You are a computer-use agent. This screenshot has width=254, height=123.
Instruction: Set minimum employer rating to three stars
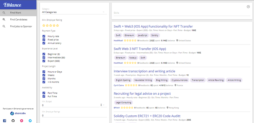coord(51,26)
